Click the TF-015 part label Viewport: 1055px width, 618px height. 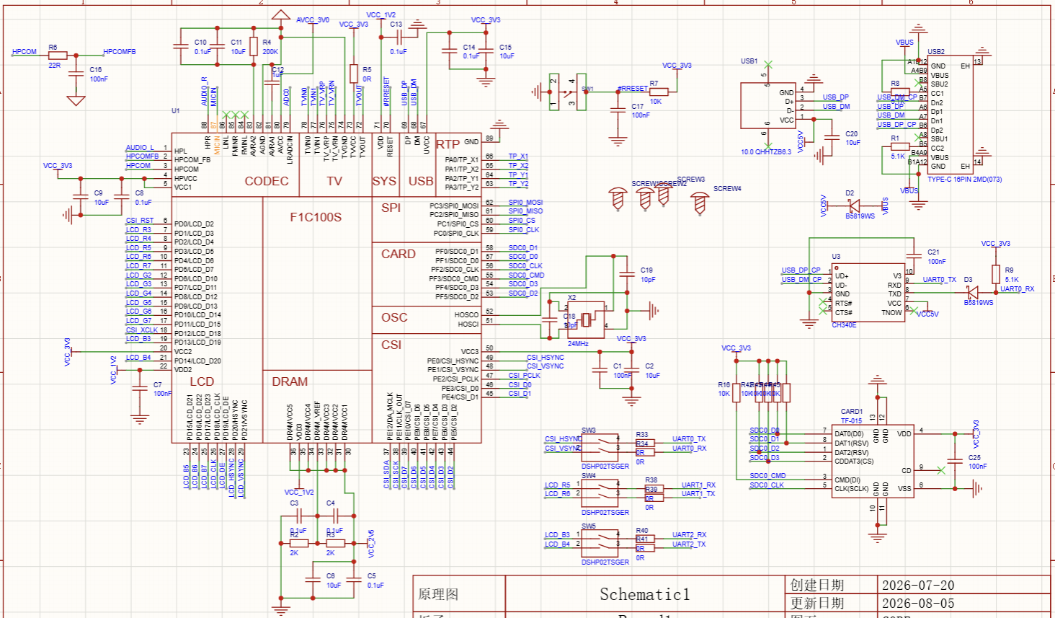coord(851,420)
